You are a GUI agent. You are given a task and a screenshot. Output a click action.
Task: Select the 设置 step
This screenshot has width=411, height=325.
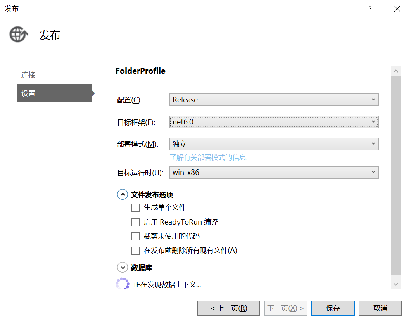tap(54, 93)
